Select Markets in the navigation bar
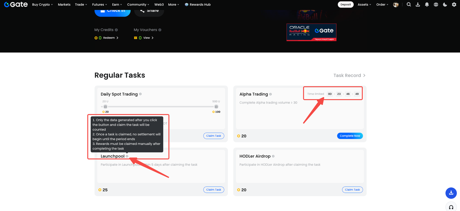The image size is (460, 211). point(64,4)
